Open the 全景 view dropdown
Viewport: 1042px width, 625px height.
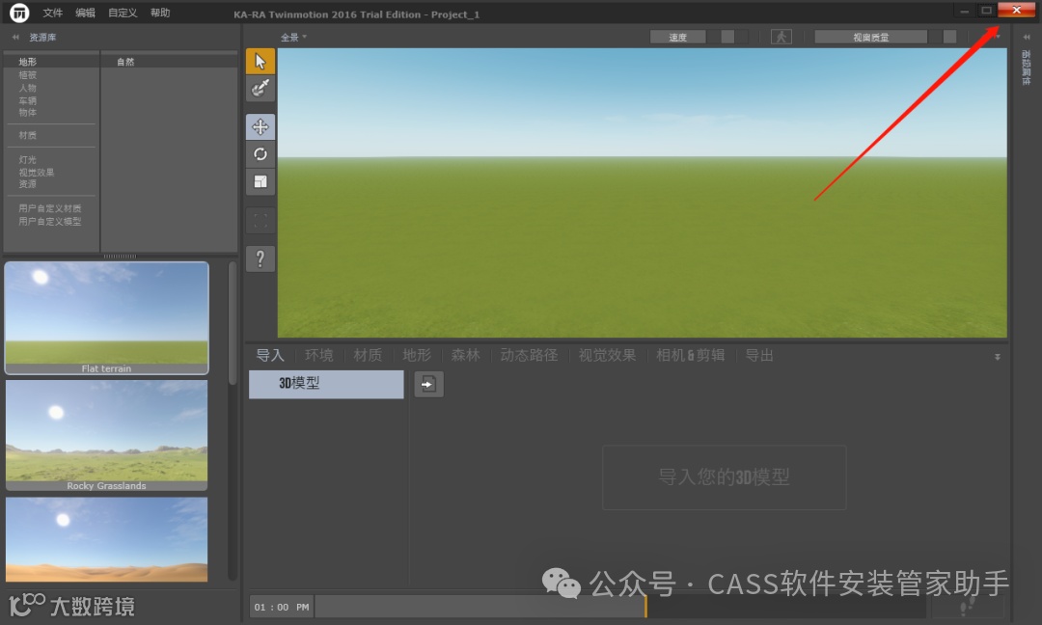[x=293, y=38]
